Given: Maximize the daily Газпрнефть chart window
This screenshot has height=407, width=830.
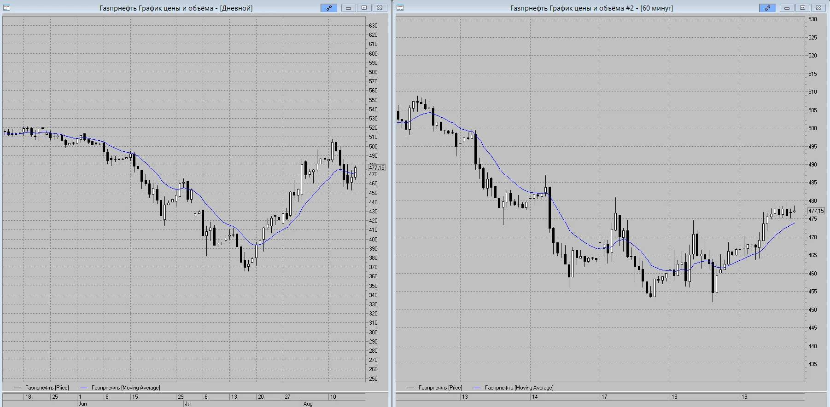Looking at the screenshot, I should point(364,8).
